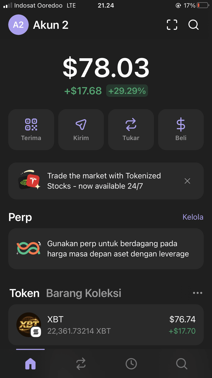Switch to the Barang Koleksi tab
The width and height of the screenshot is (212, 378).
pyautogui.click(x=84, y=293)
